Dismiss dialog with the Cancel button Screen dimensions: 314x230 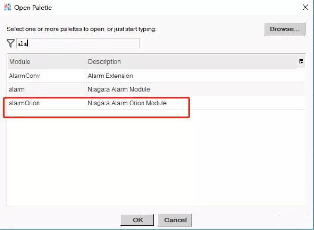[x=175, y=220]
